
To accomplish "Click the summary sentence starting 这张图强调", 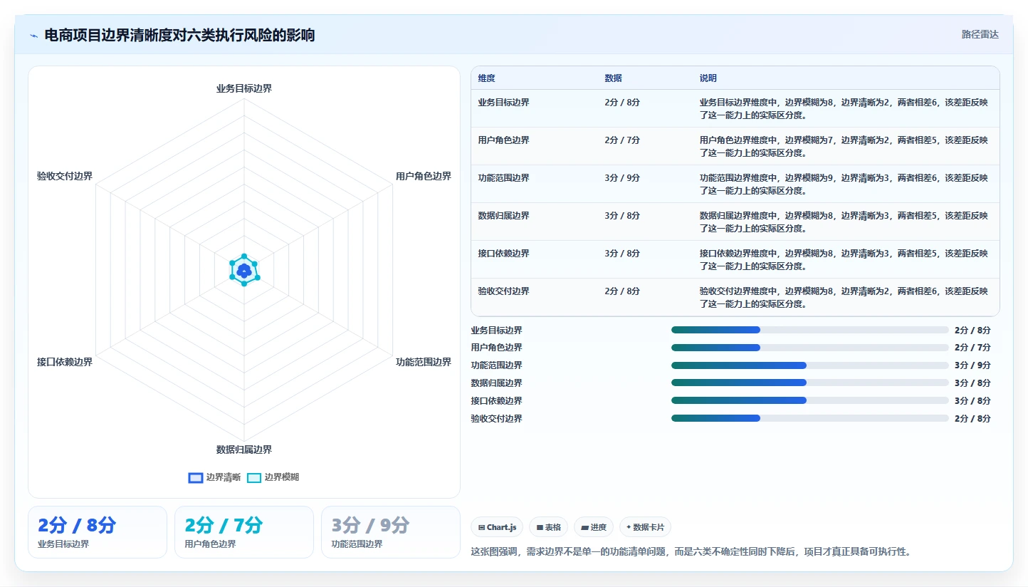I will click(691, 551).
